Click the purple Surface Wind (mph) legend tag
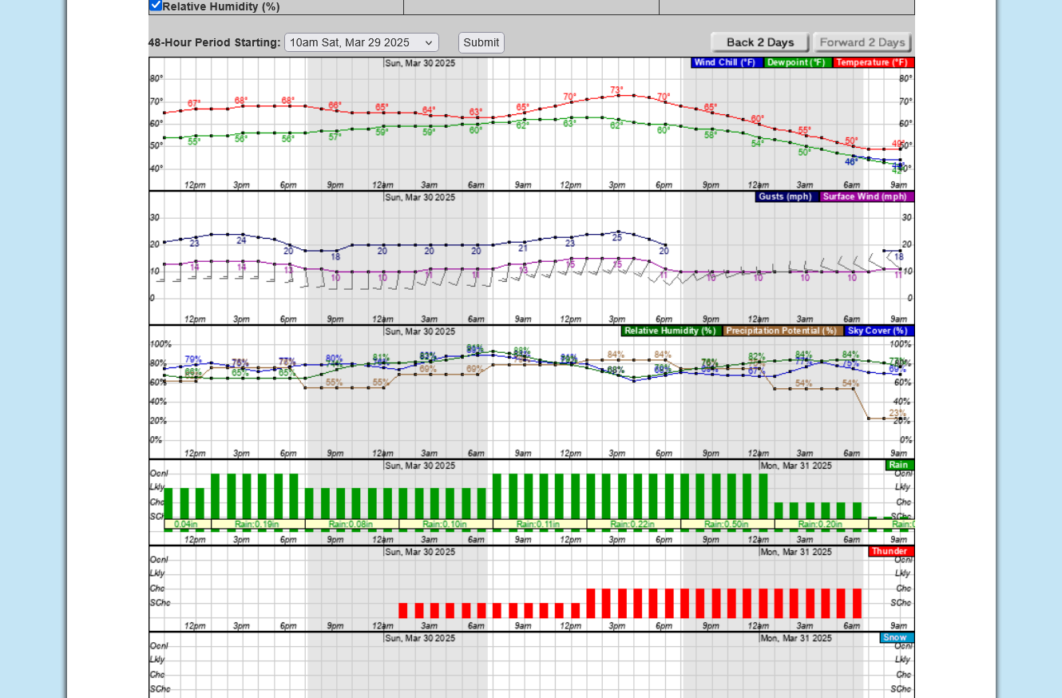The image size is (1062, 698). point(866,196)
